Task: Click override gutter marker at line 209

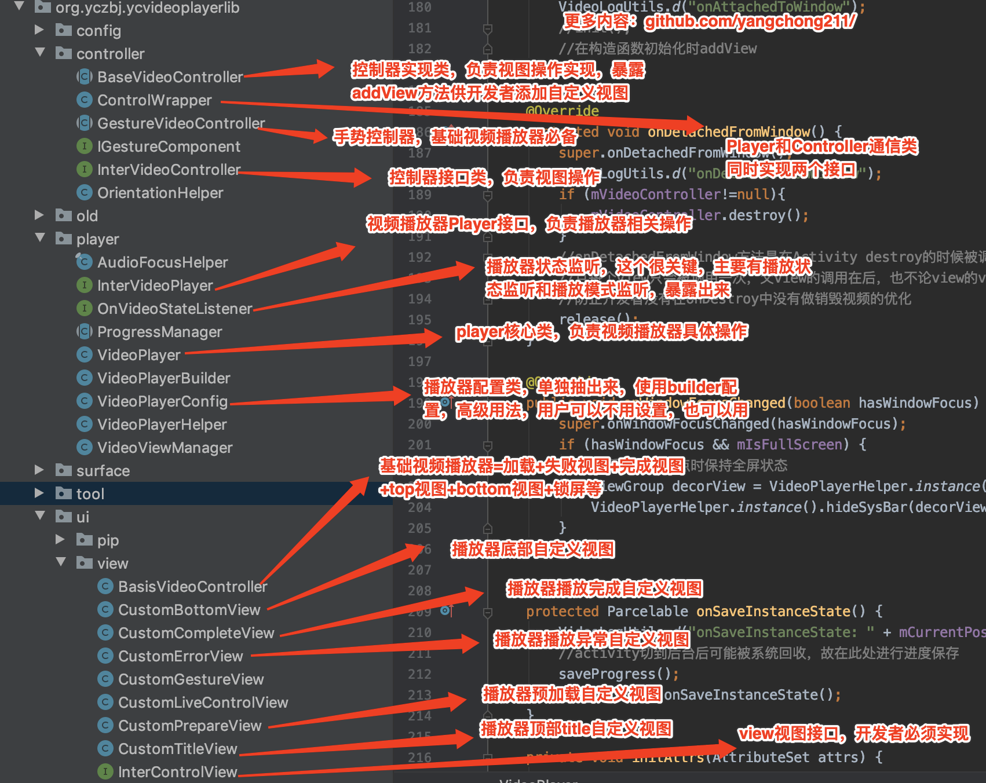Action: point(445,610)
